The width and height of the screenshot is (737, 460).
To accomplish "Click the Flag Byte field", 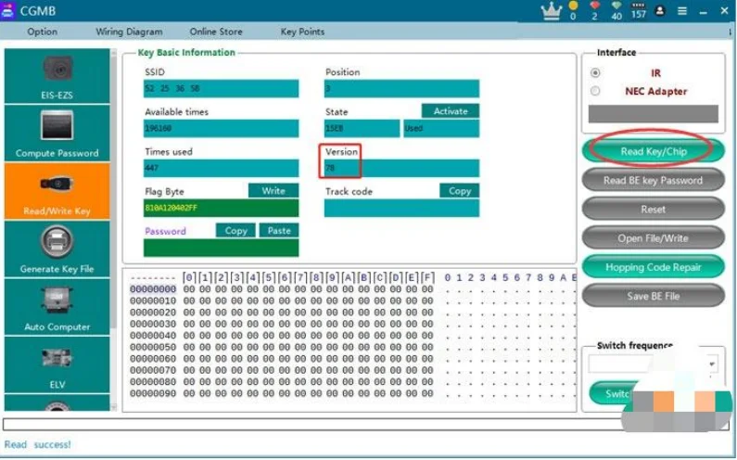I will click(221, 208).
